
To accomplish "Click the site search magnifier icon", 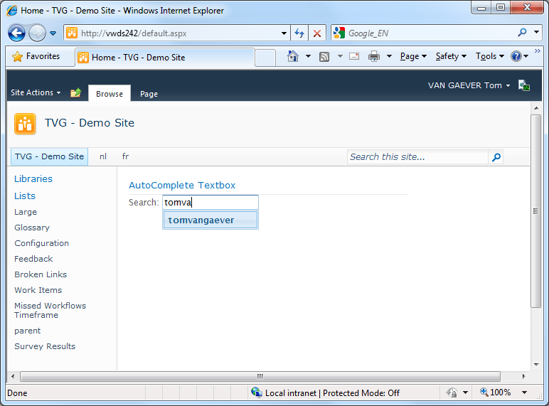I will tap(496, 157).
